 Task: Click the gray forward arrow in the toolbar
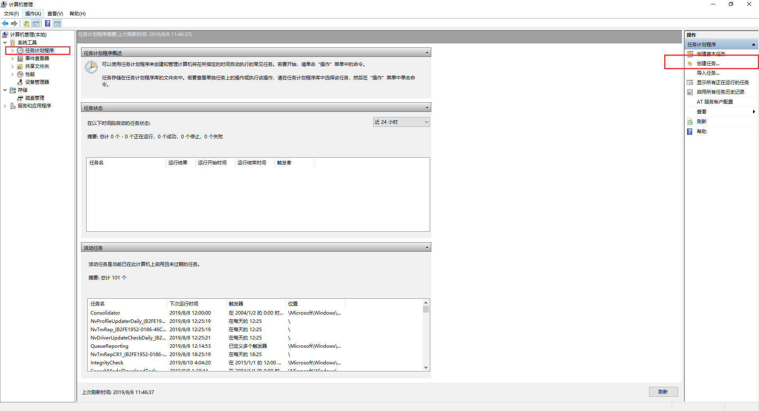click(14, 24)
